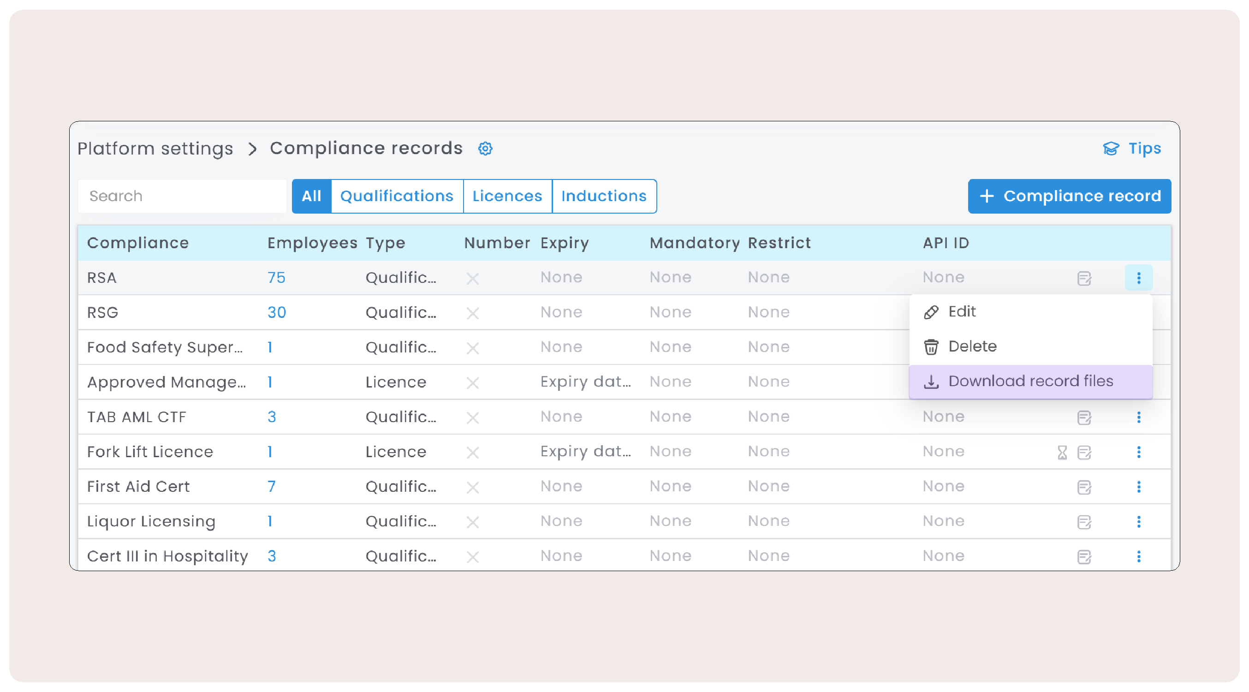Image resolution: width=1249 pixels, height=692 pixels.
Task: Click the Liquor Licensing row note icon
Action: (1084, 522)
